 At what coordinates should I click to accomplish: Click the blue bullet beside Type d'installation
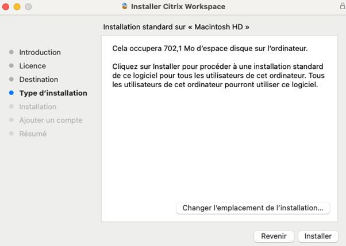pyautogui.click(x=11, y=93)
